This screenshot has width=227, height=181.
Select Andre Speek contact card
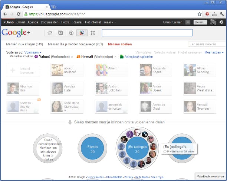(x=155, y=88)
